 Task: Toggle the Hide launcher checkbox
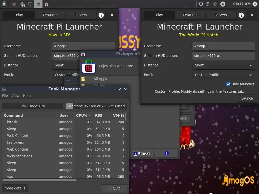(x=228, y=84)
